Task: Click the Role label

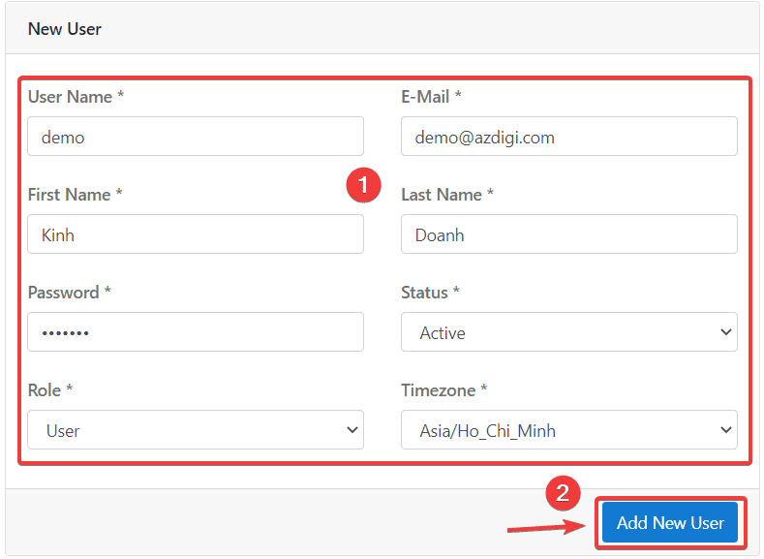Action: pyautogui.click(x=50, y=389)
